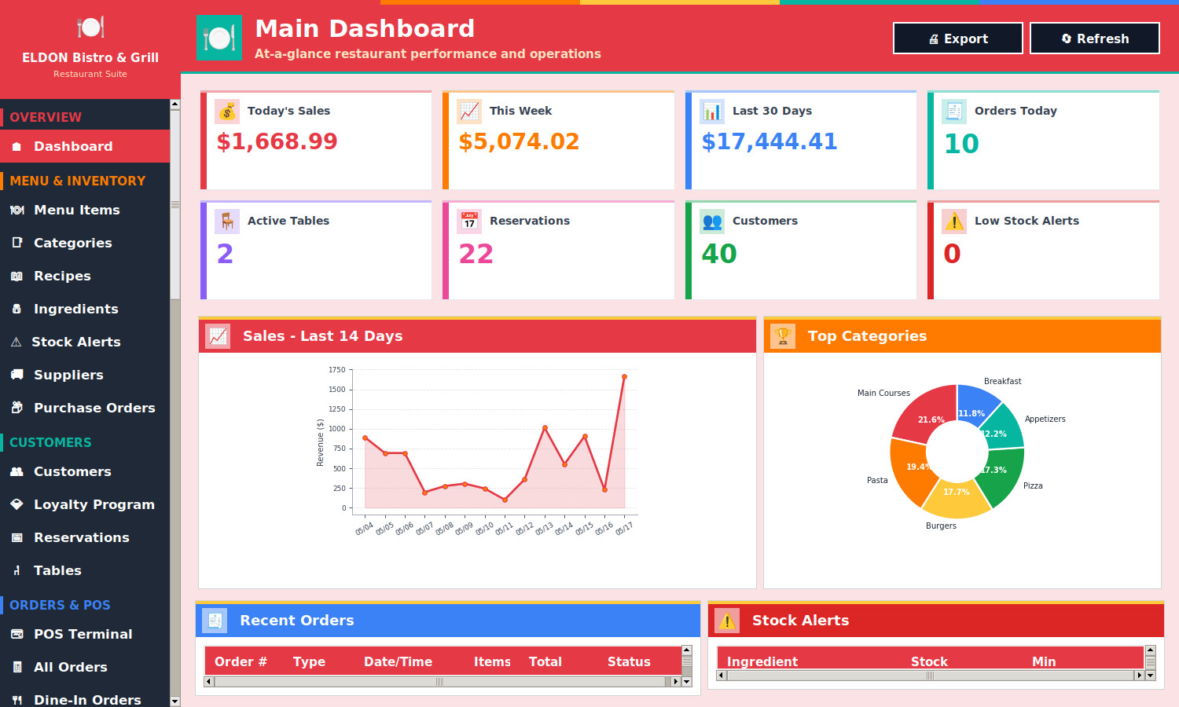Click the Reservations count 22

[476, 254]
